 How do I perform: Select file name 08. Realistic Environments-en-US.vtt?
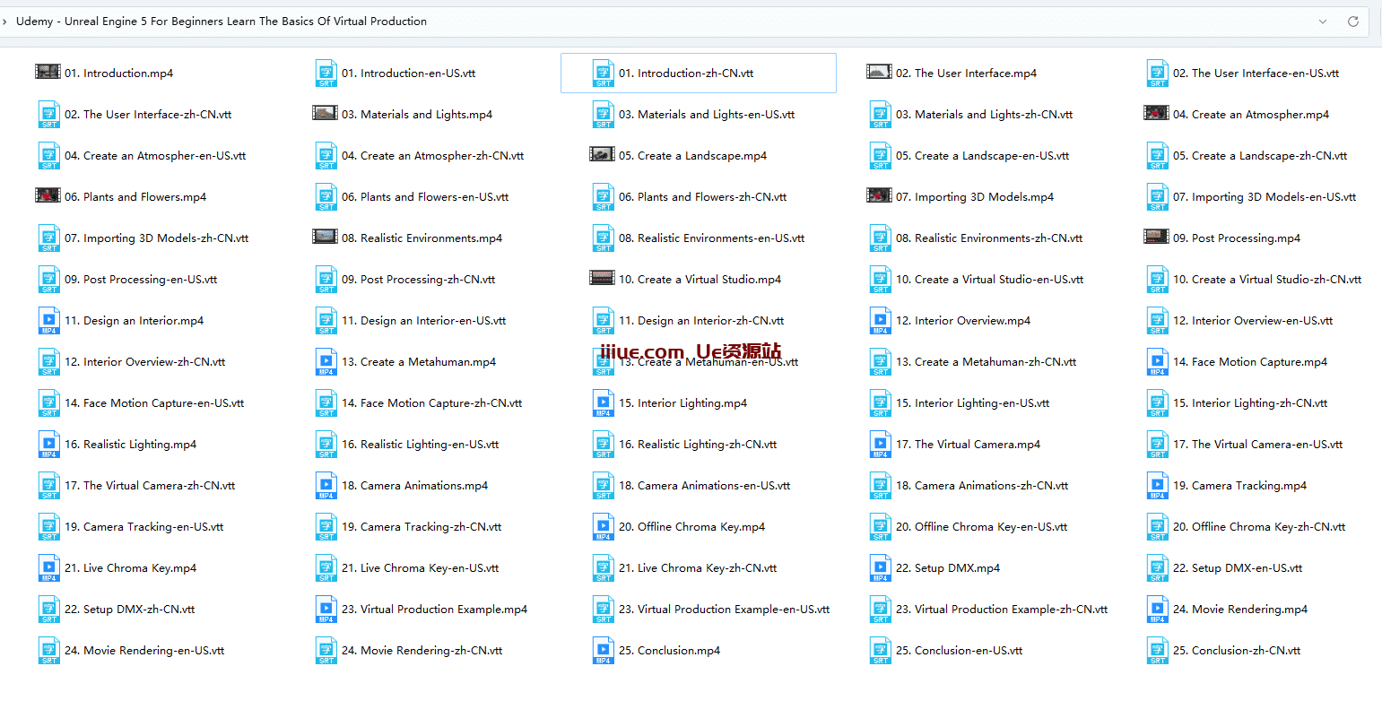[712, 238]
